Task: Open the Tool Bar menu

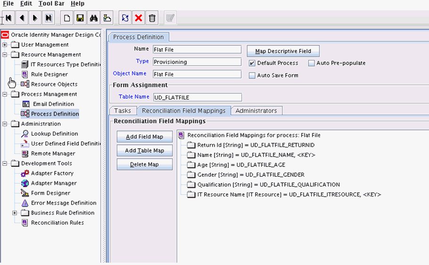Action: click(51, 4)
